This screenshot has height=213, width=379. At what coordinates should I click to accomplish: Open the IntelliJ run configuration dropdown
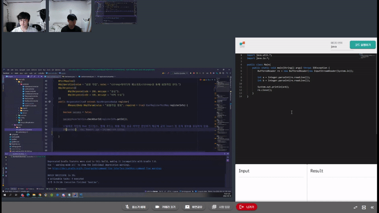coord(180,73)
